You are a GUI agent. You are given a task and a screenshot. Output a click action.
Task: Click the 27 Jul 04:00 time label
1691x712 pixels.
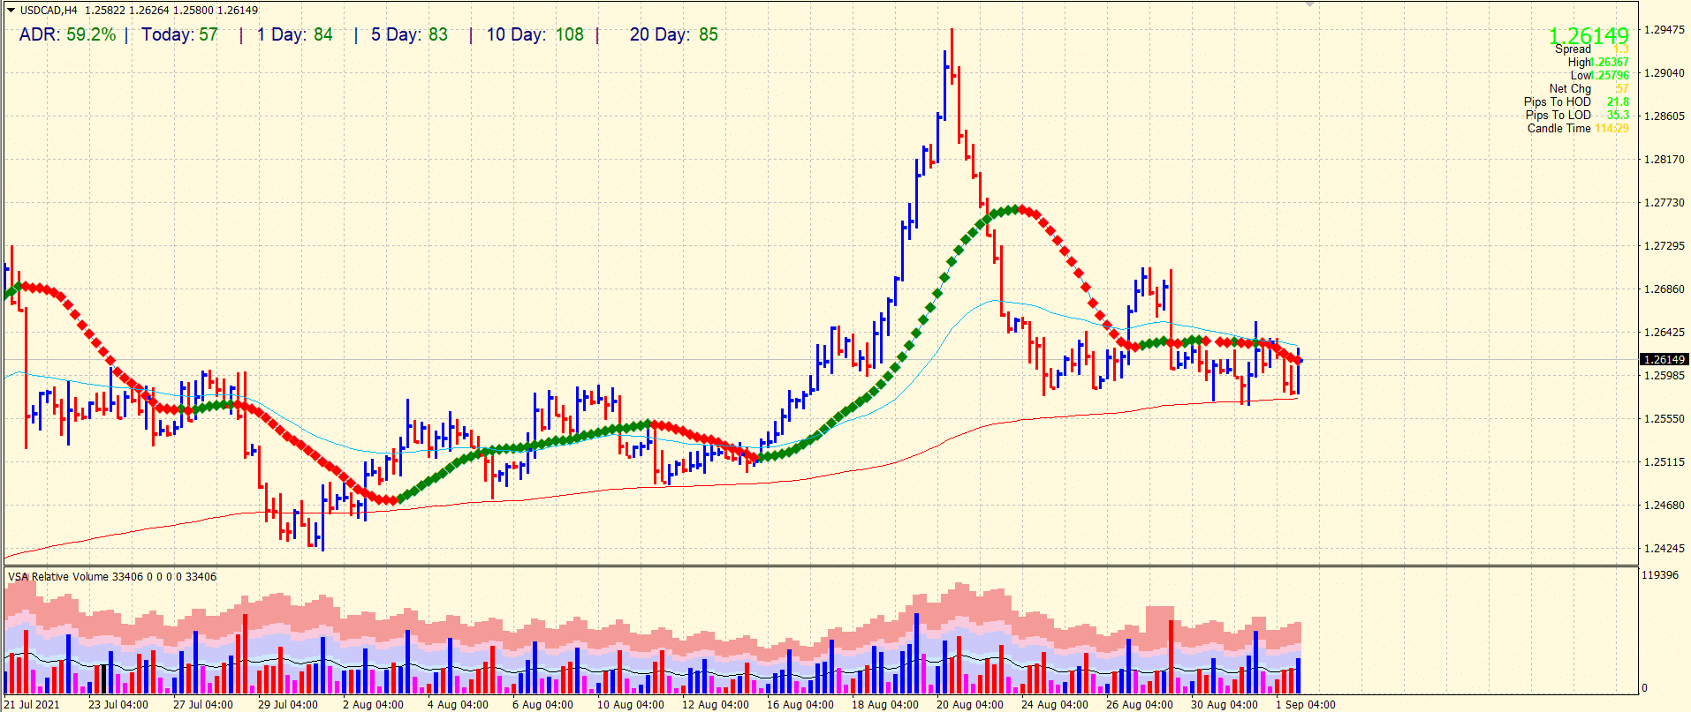(x=203, y=705)
